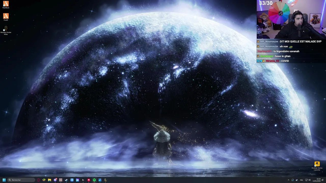The width and height of the screenshot is (326, 183).
Task: Open the notification center icon
Action: 322,180
